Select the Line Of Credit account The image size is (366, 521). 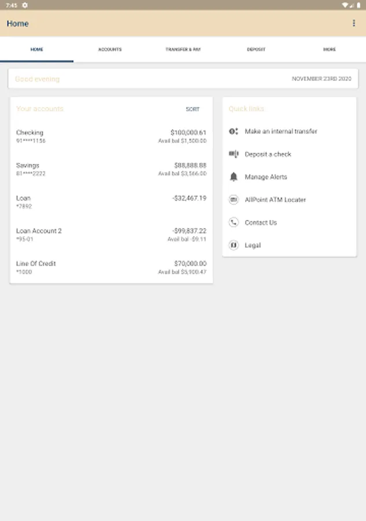tap(111, 267)
